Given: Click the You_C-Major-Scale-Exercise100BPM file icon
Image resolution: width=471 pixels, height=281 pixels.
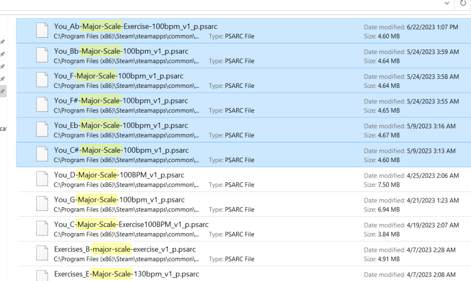Looking at the screenshot, I should tap(42, 229).
